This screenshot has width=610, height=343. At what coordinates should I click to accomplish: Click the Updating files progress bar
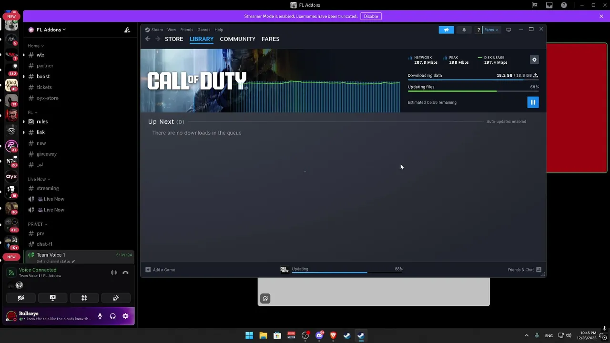click(x=473, y=91)
